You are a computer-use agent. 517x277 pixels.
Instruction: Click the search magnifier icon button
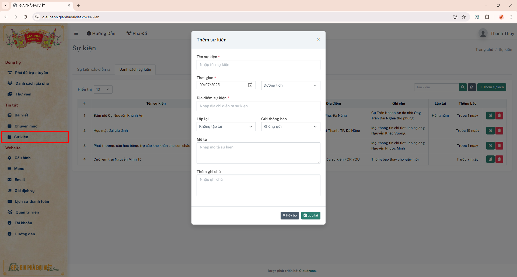click(x=463, y=87)
